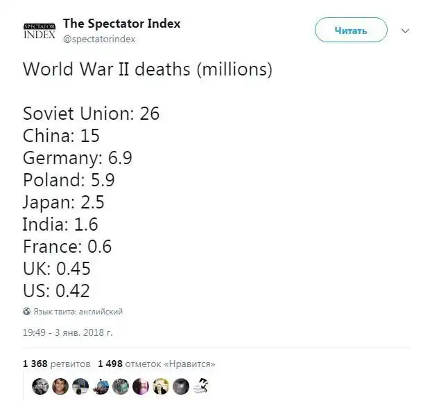
Task: Select the yellow-toned liker avatar
Action: [x=161, y=386]
